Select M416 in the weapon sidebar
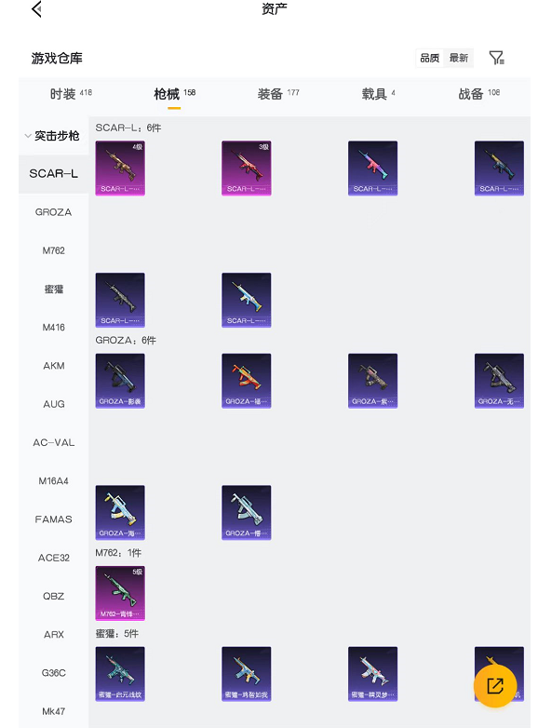This screenshot has height=728, width=538. pos(53,328)
